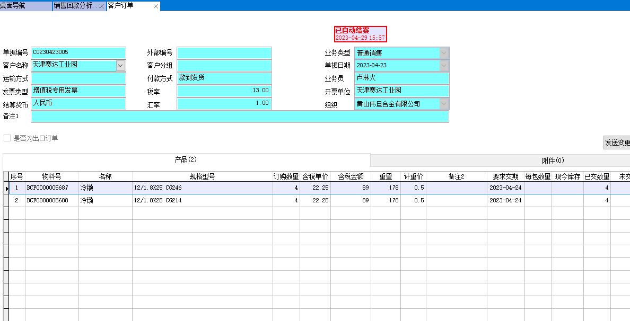Click the 已自动结案 status stamp
This screenshot has width=630, height=321.
click(361, 34)
